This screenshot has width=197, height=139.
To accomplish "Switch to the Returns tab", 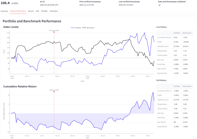I will click(31, 11).
